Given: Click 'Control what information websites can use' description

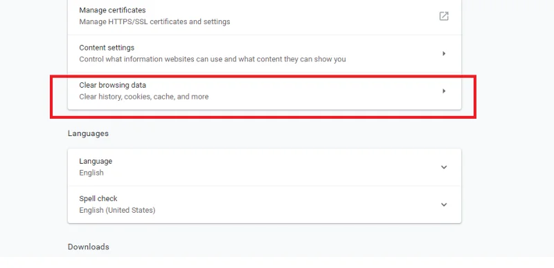Looking at the screenshot, I should pos(213,59).
